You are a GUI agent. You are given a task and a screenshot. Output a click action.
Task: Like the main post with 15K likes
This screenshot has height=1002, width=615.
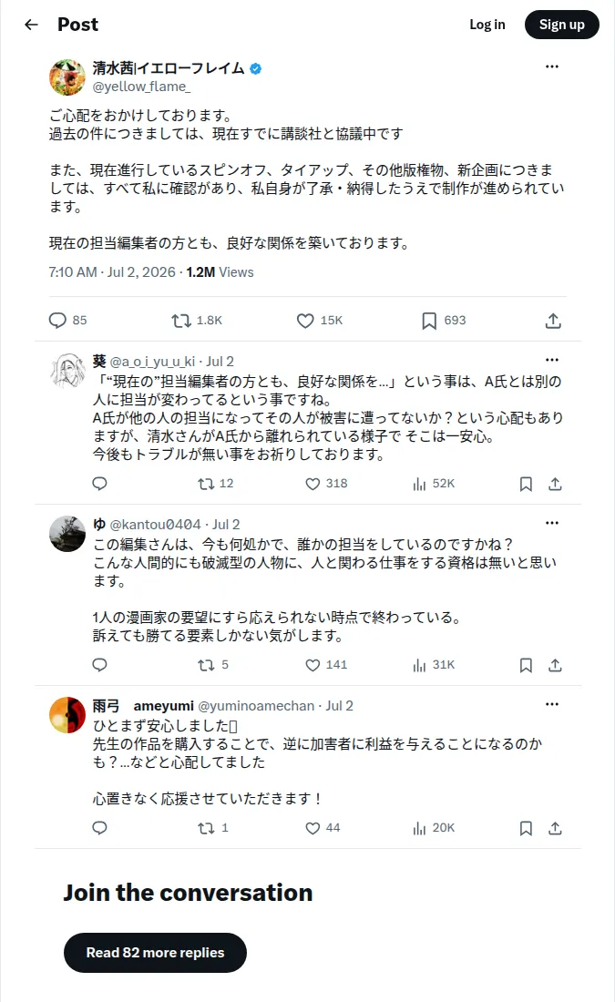[x=305, y=320]
